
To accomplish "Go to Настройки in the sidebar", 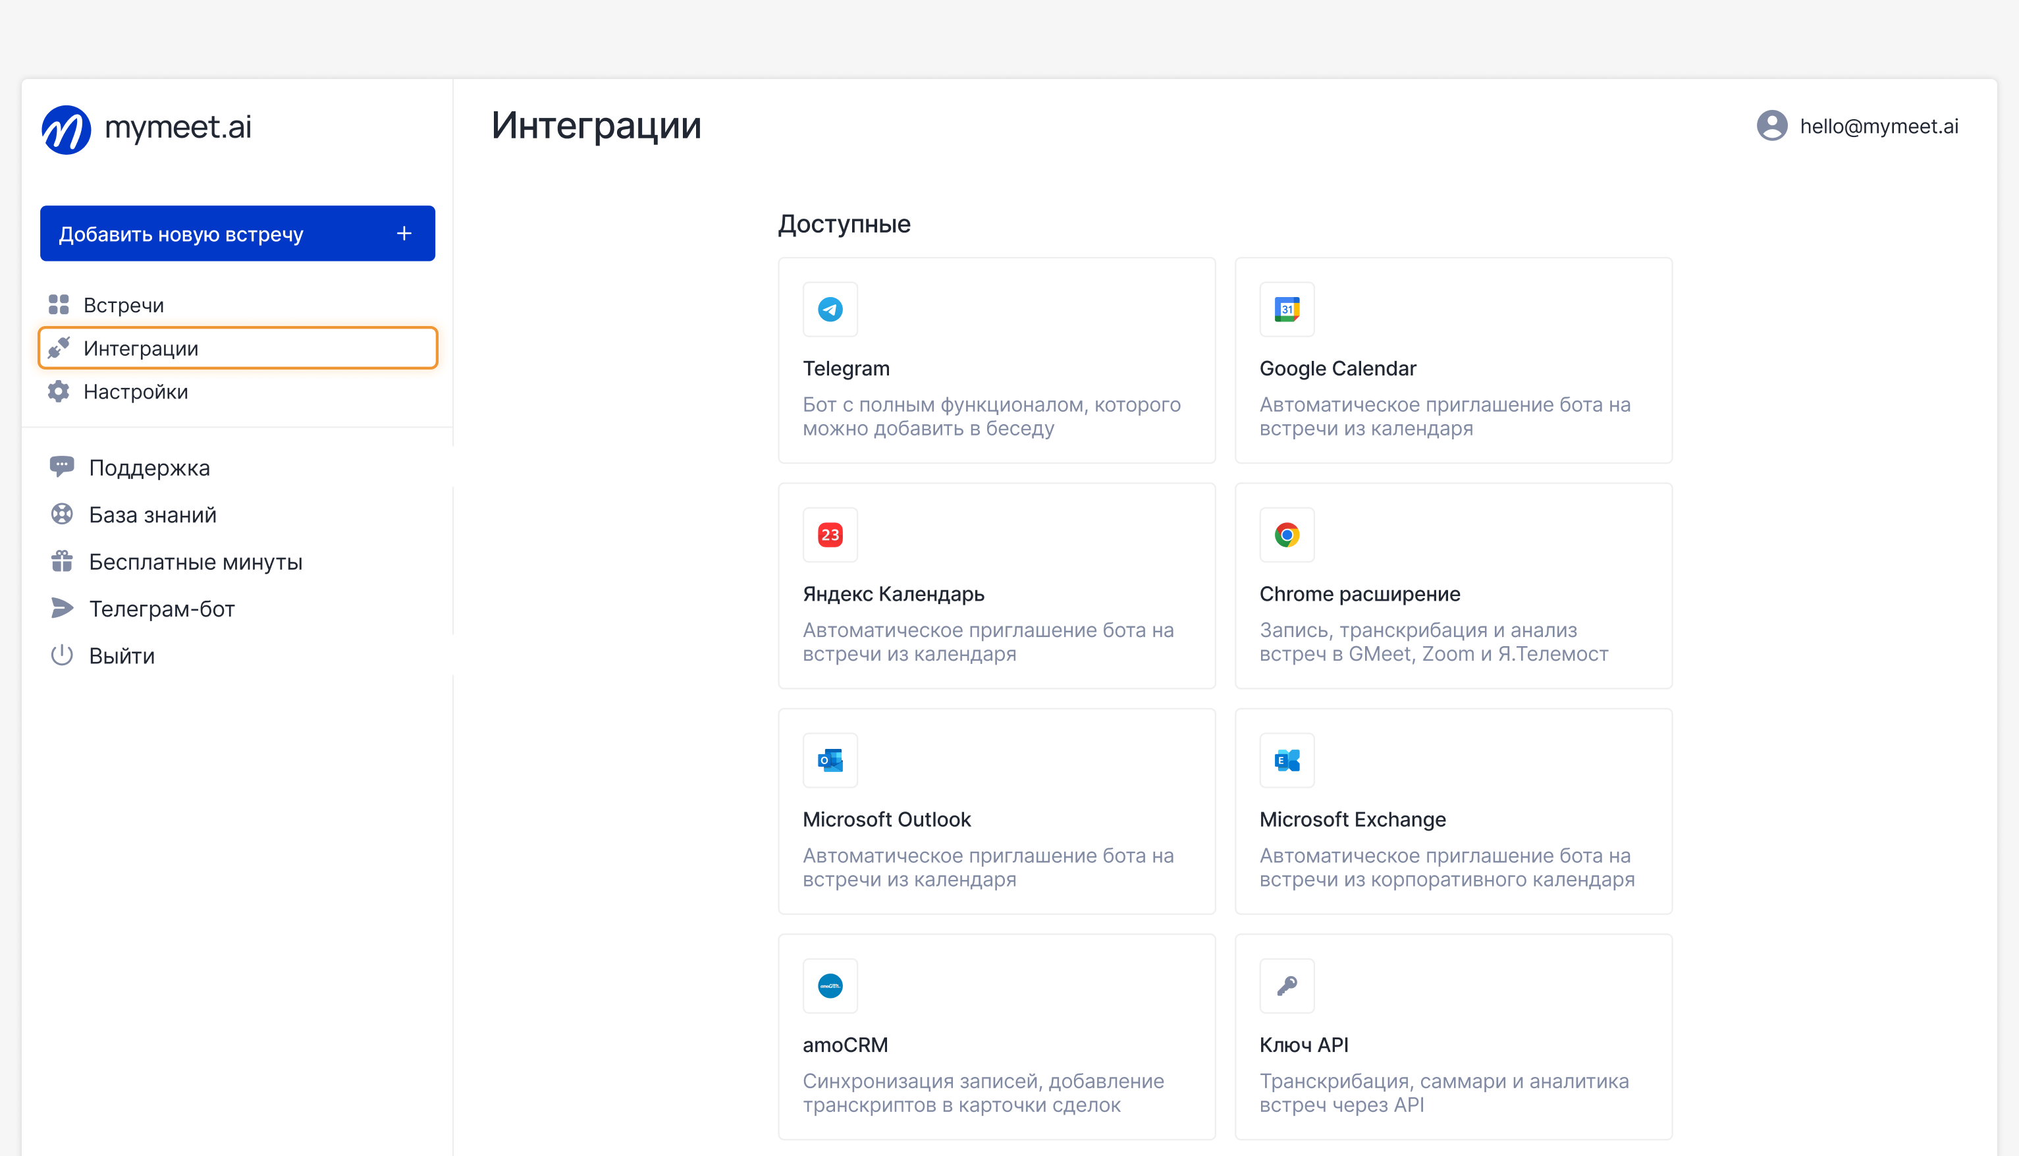I will (x=135, y=391).
